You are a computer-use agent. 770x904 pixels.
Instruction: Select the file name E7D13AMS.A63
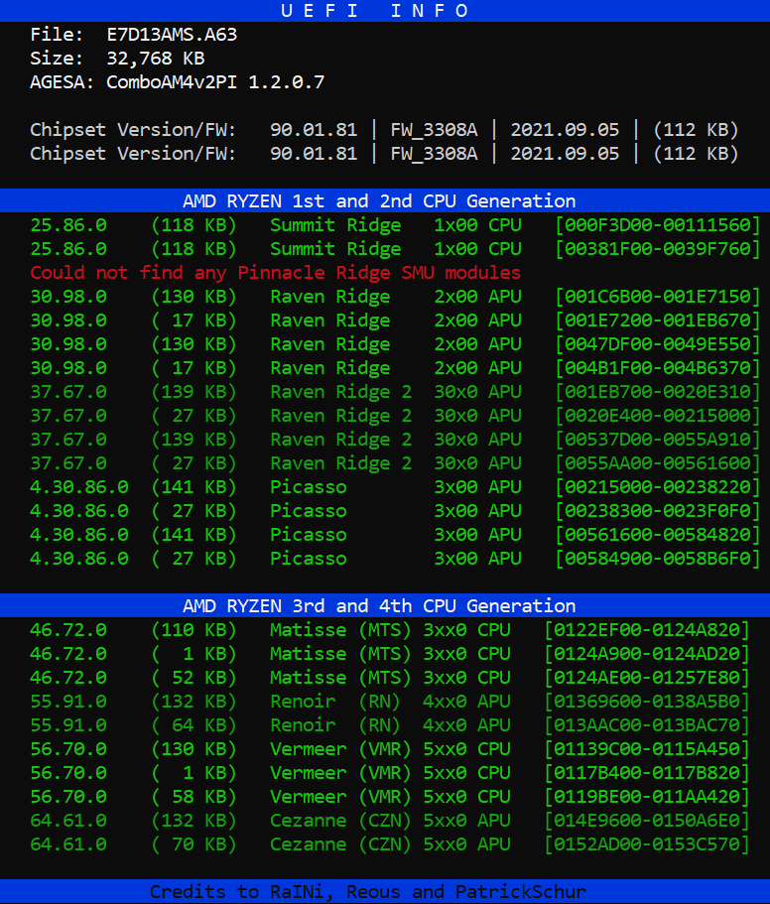(172, 35)
